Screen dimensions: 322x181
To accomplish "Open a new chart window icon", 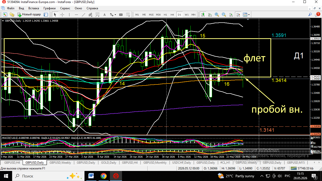I will [x=5, y=15].
